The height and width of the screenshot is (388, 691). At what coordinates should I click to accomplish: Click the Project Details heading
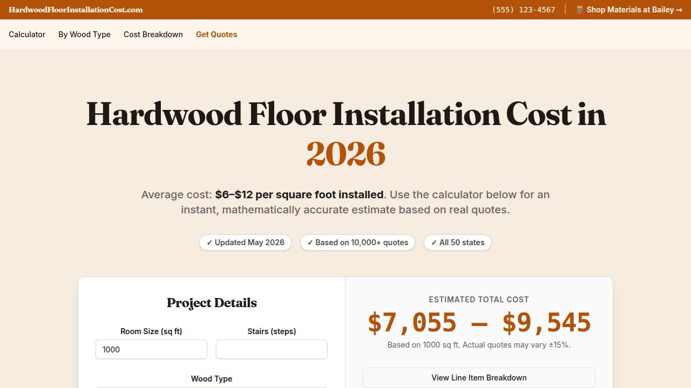[212, 303]
